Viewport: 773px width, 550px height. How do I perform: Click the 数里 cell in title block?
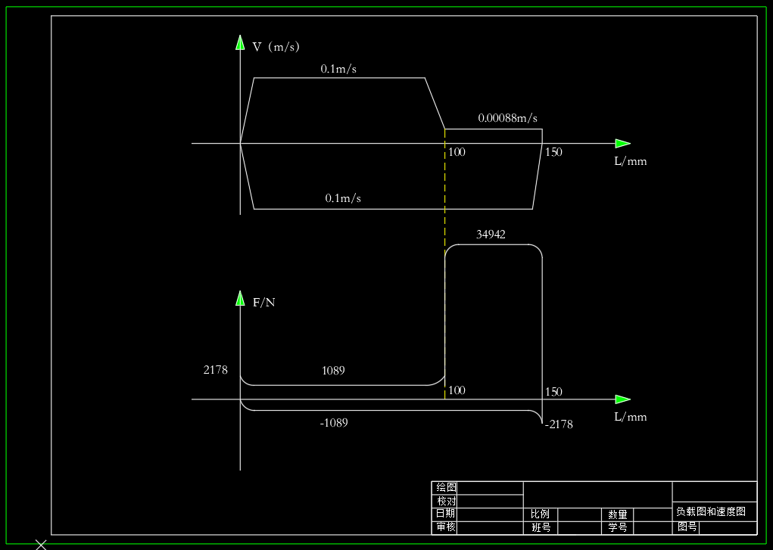(617, 514)
